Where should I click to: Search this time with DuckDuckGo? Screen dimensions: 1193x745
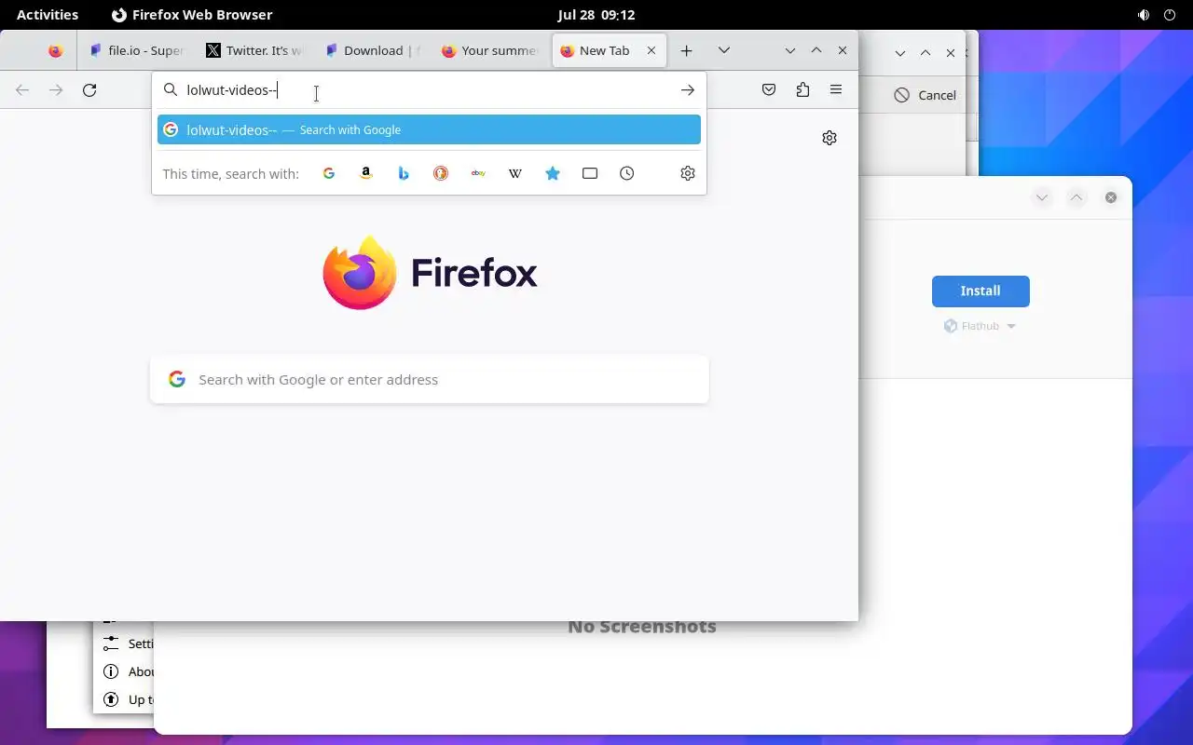(441, 173)
